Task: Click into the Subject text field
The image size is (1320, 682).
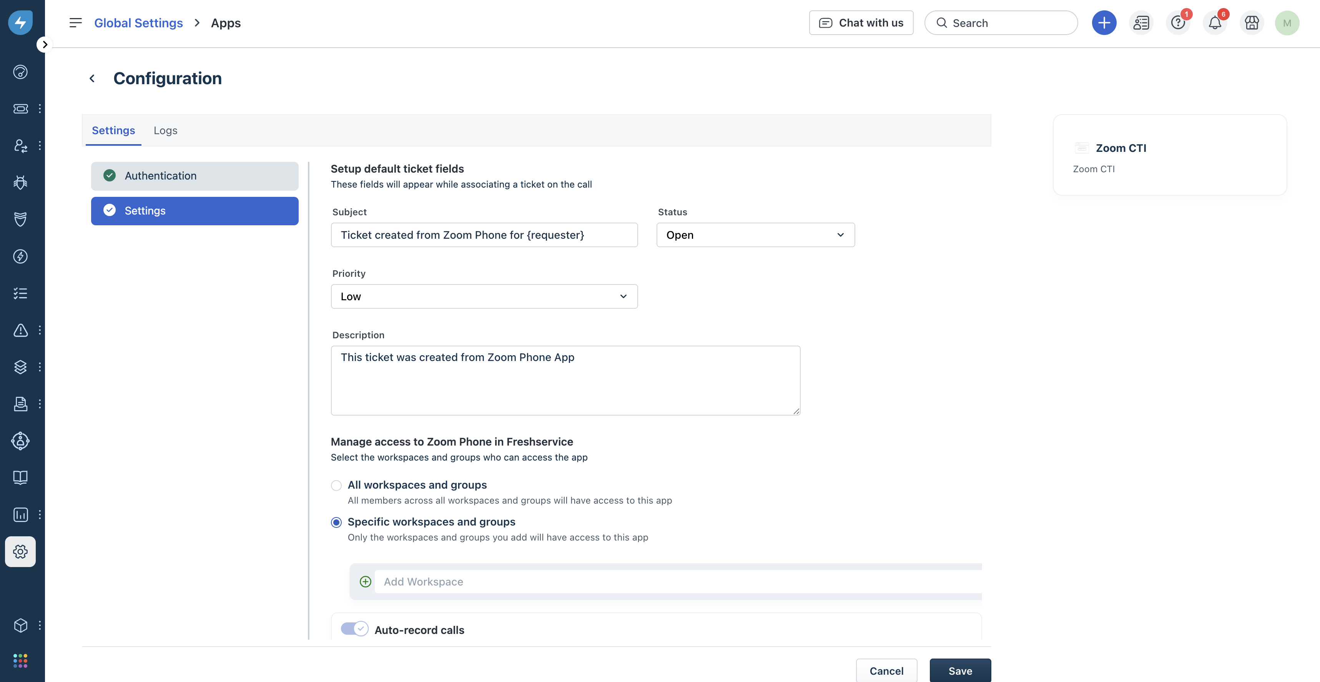Action: tap(484, 235)
